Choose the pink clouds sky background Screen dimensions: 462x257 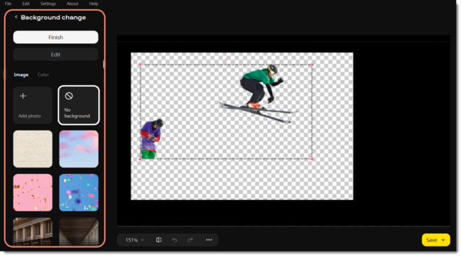(79, 149)
